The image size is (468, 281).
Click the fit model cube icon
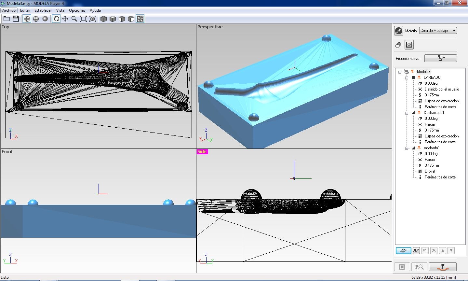point(93,19)
